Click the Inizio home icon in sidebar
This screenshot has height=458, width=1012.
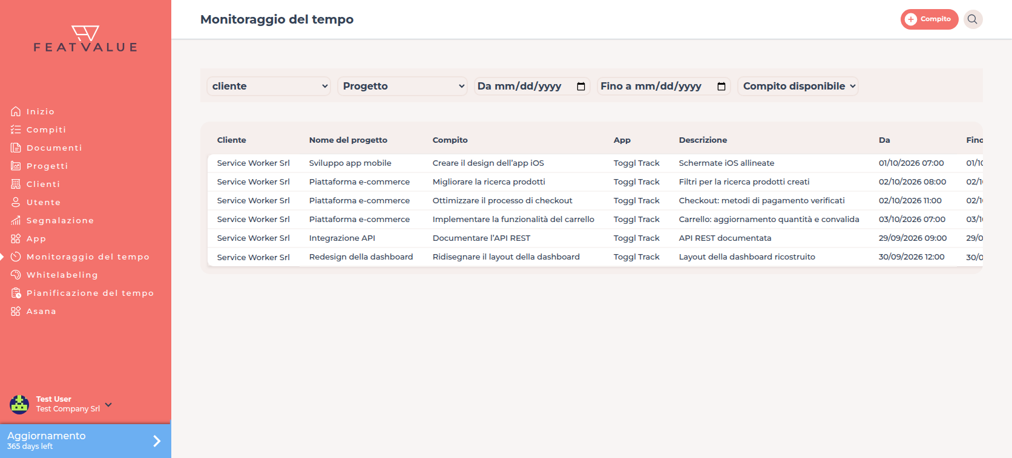coord(16,111)
